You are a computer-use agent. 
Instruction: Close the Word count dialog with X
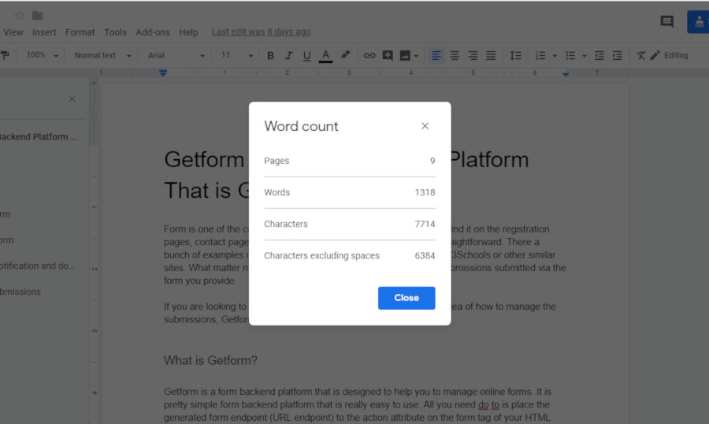425,126
